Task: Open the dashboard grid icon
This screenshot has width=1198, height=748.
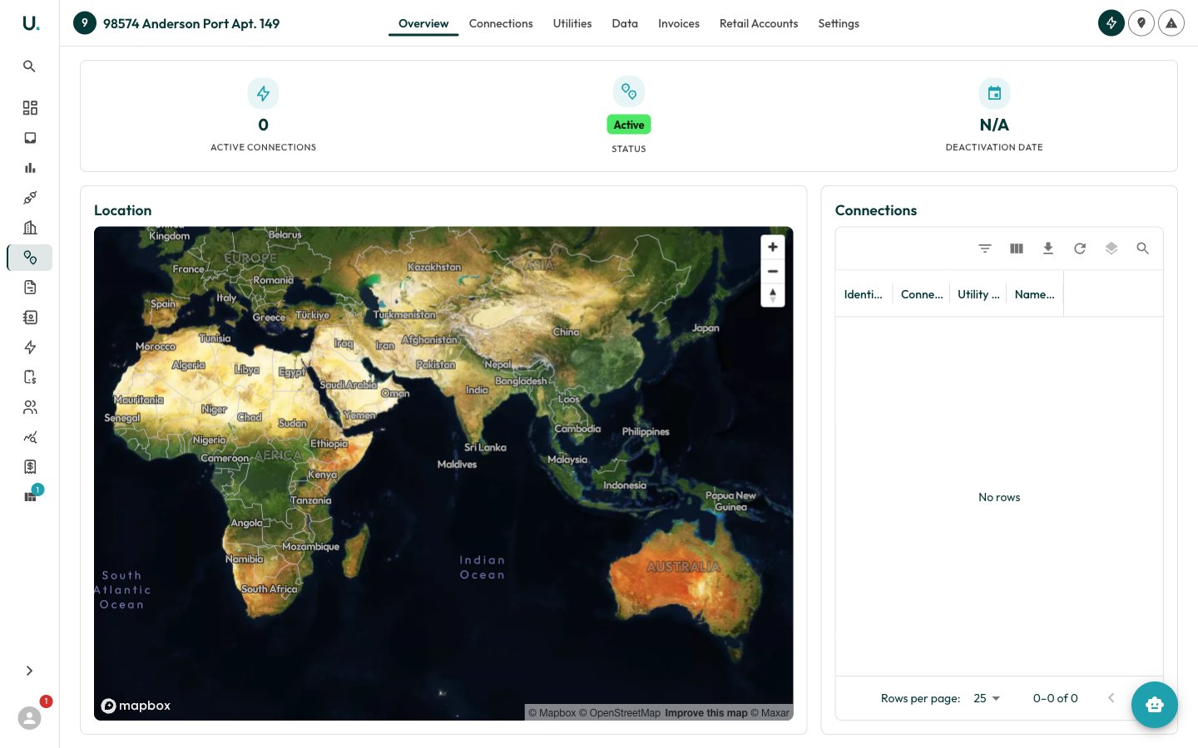Action: coord(30,108)
